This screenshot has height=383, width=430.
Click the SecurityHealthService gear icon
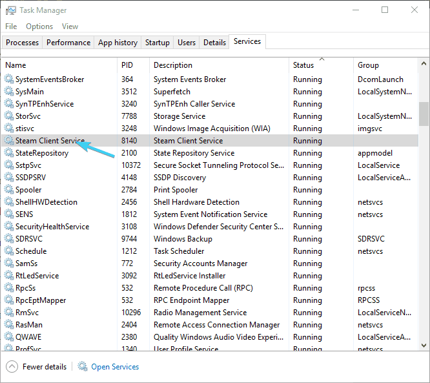pos(9,227)
